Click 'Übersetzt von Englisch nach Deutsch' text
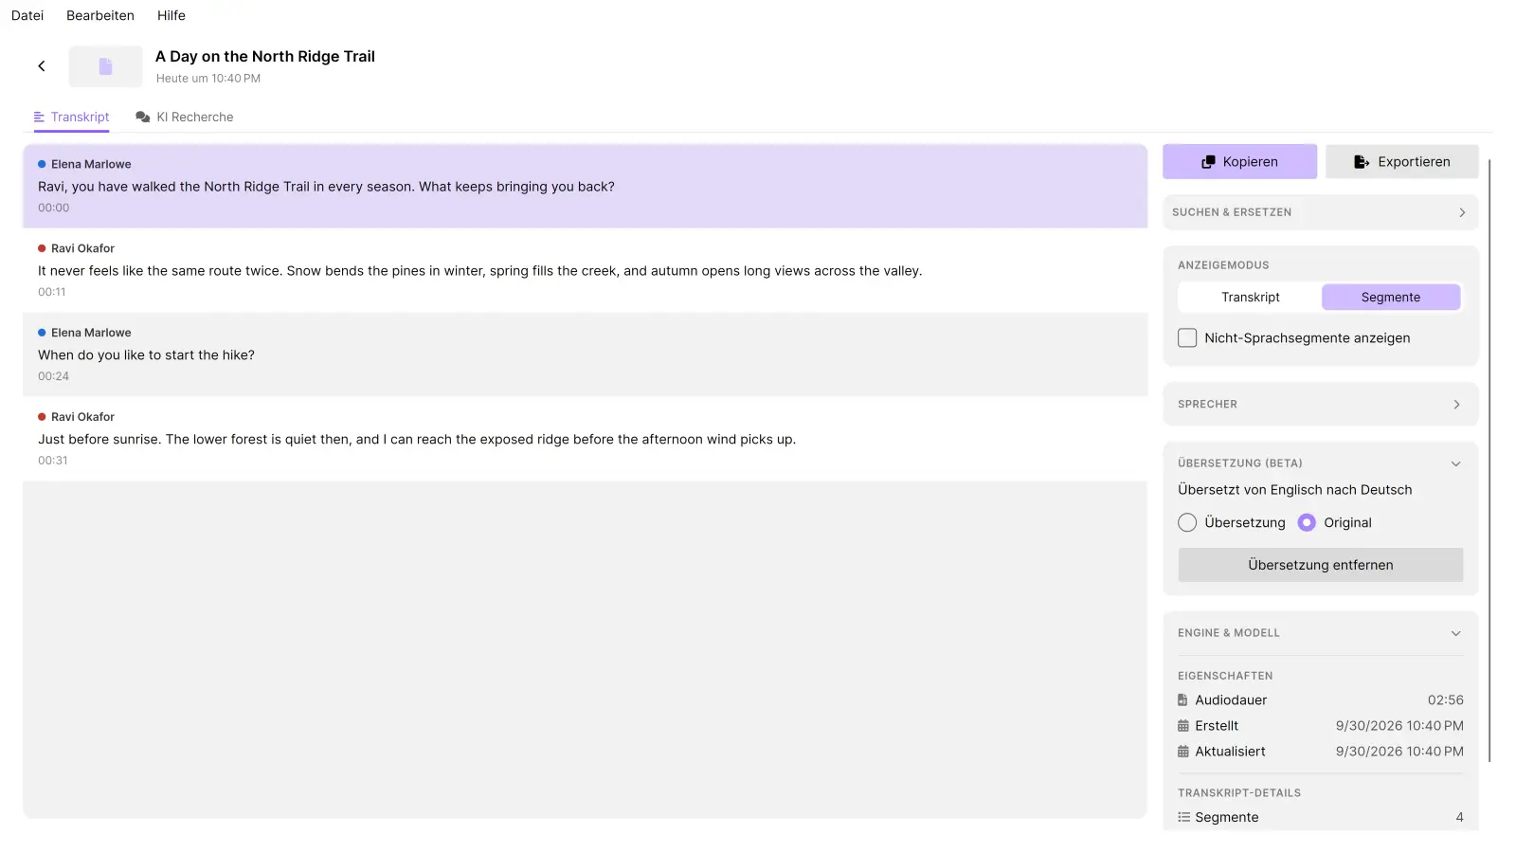This screenshot has width=1516, height=853. pyautogui.click(x=1294, y=490)
